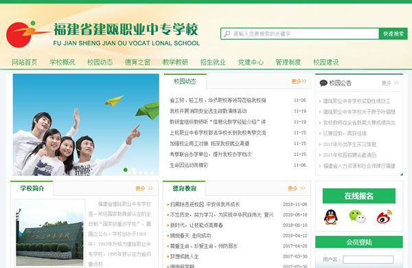Open 学校概况 navigation item

62,63
